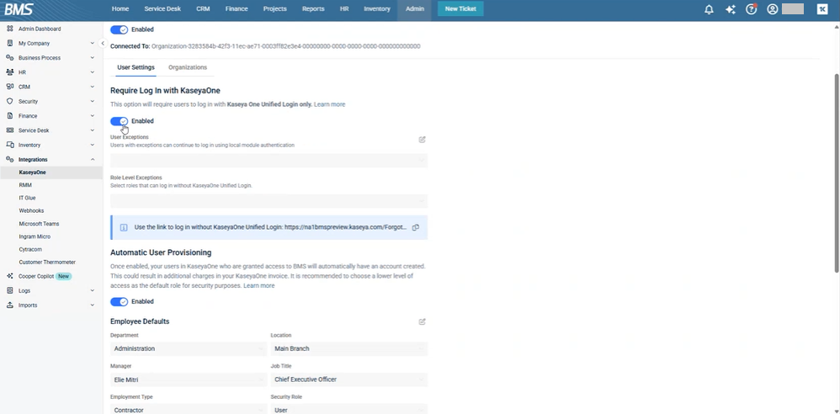Click the Cooper Copilot sparkle icon in header

[x=731, y=9]
